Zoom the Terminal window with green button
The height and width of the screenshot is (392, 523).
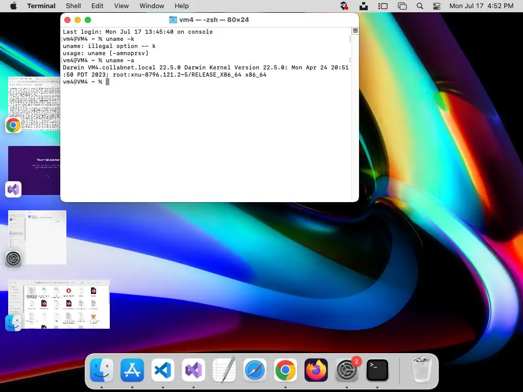(88, 20)
